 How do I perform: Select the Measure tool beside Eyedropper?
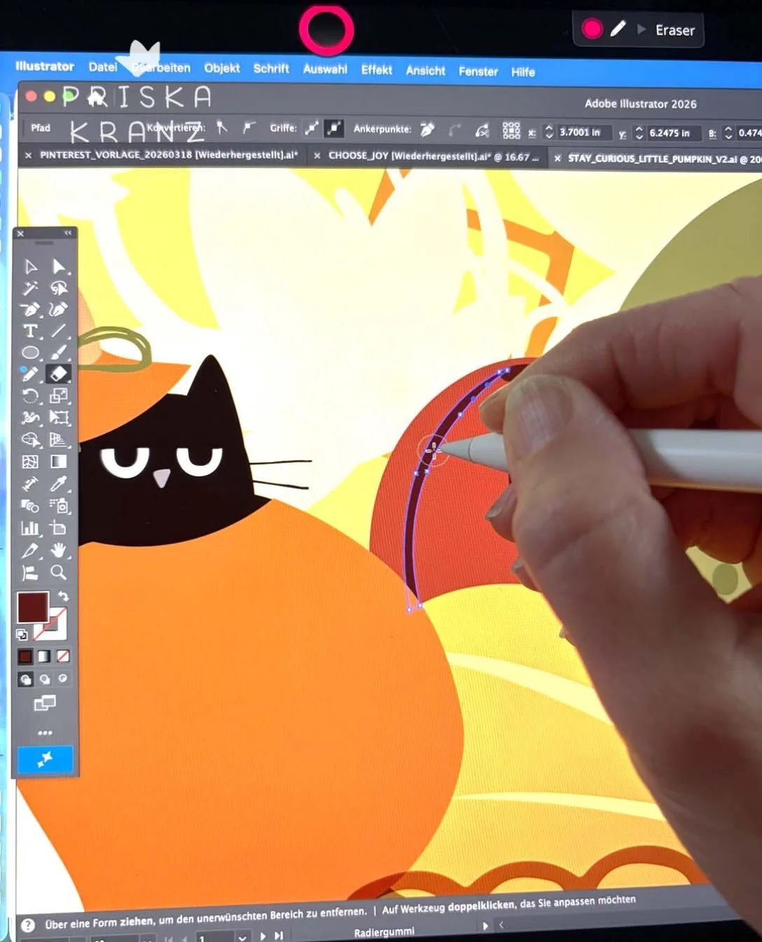(30, 484)
